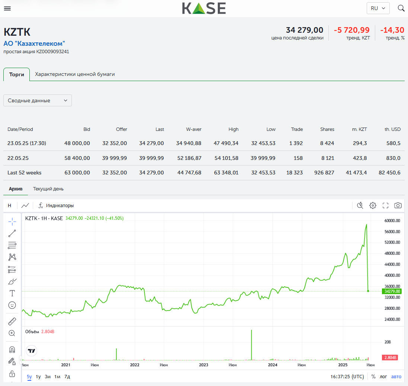Expand the Сводные данные dropdown
The width and height of the screenshot is (408, 386).
38,100
